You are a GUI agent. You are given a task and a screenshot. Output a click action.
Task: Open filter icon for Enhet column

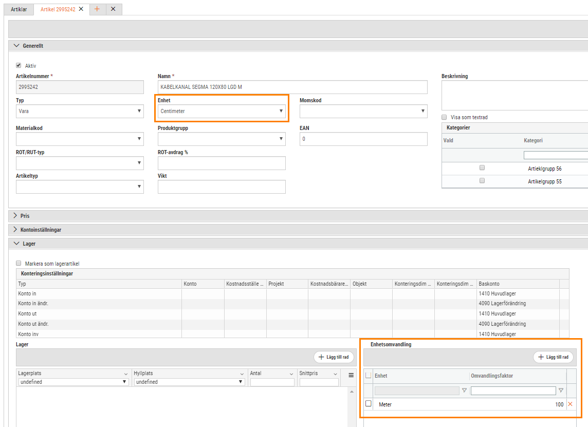(464, 391)
